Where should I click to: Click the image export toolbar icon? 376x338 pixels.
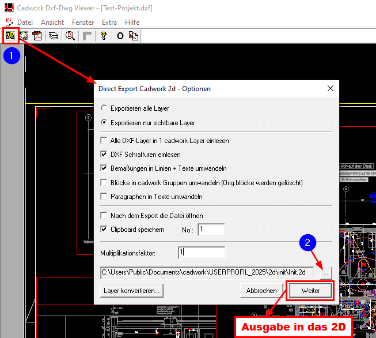click(24, 36)
